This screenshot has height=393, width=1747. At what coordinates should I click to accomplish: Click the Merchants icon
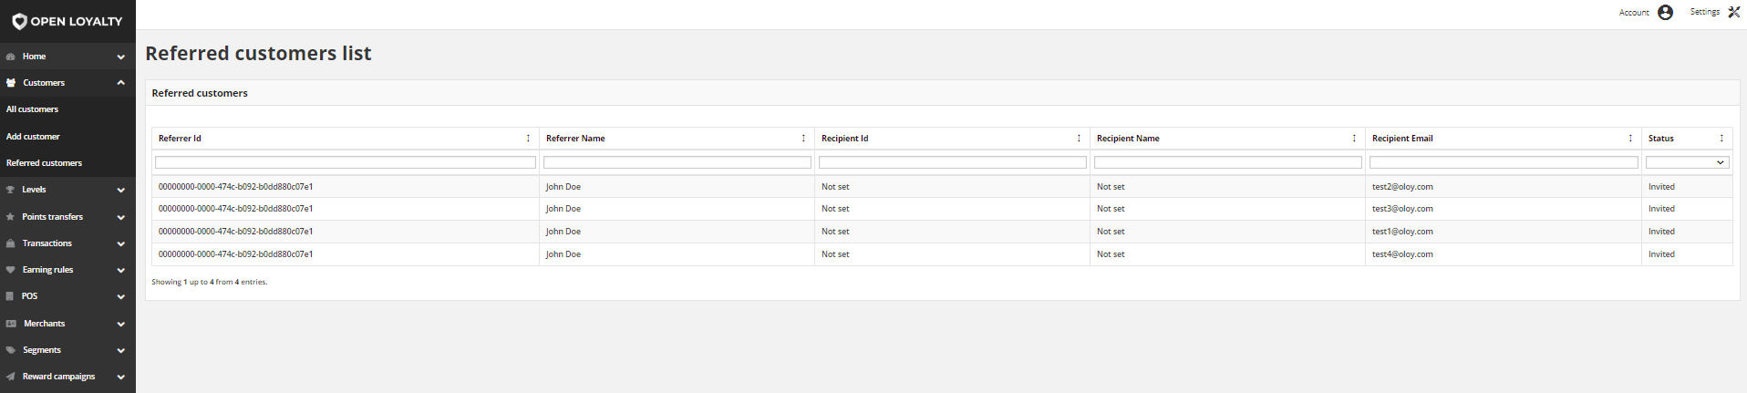[11, 324]
